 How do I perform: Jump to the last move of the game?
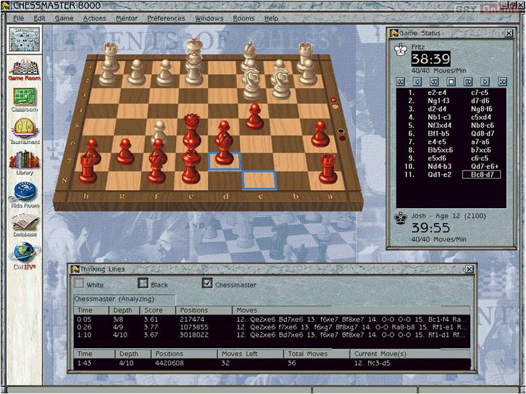[x=502, y=81]
